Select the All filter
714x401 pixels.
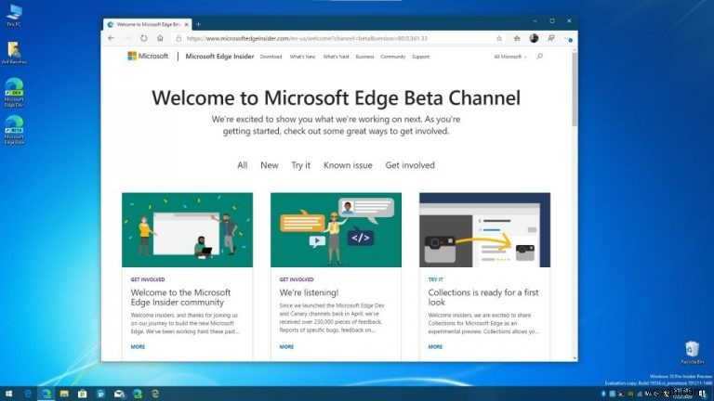coord(243,165)
